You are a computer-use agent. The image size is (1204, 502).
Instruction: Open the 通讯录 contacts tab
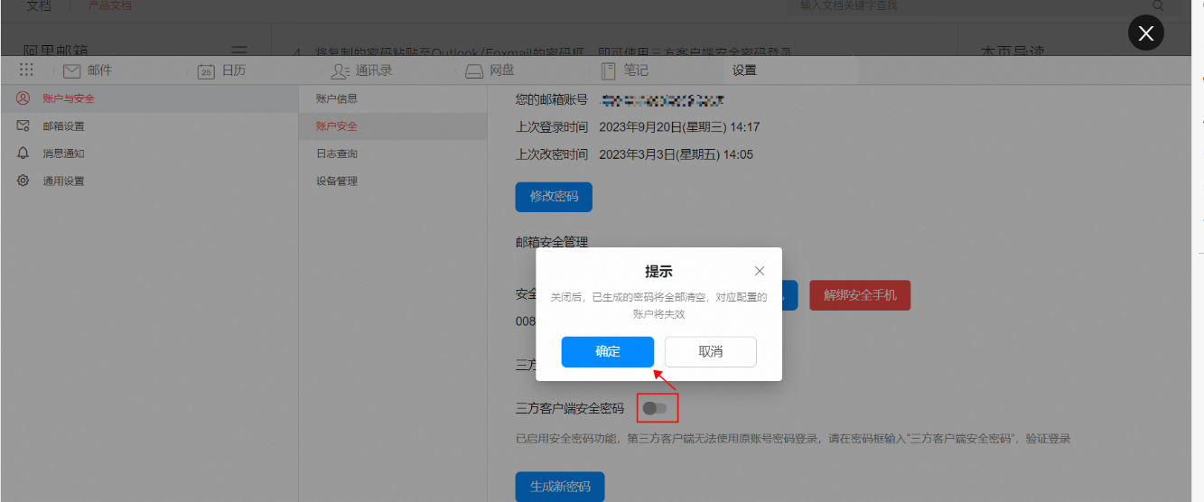pyautogui.click(x=360, y=70)
